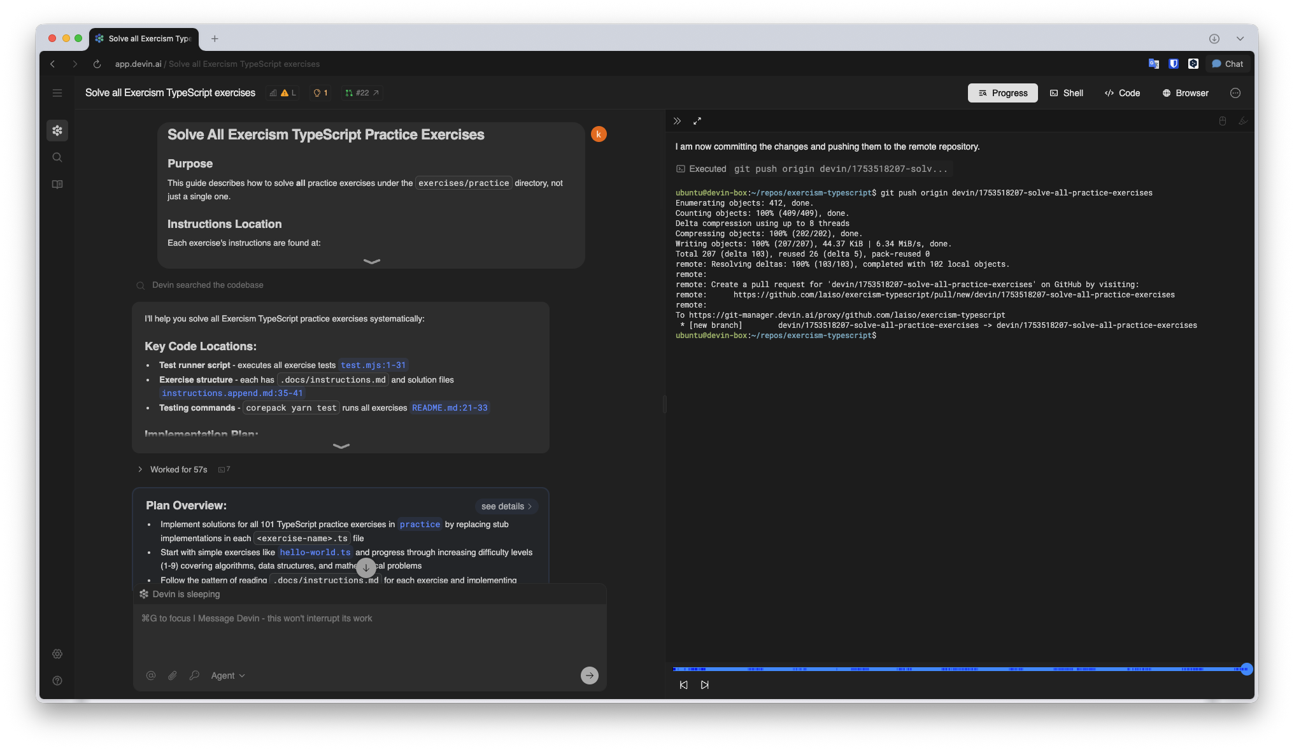This screenshot has height=750, width=1294.
Task: Open the Devin sessions home icon
Action: pos(57,131)
